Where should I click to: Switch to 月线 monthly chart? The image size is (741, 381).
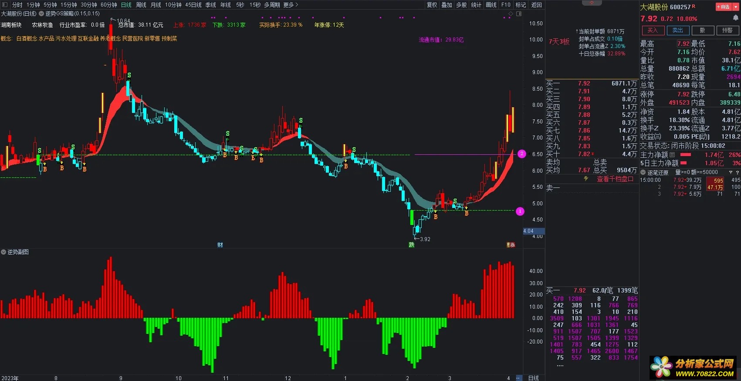point(156,5)
